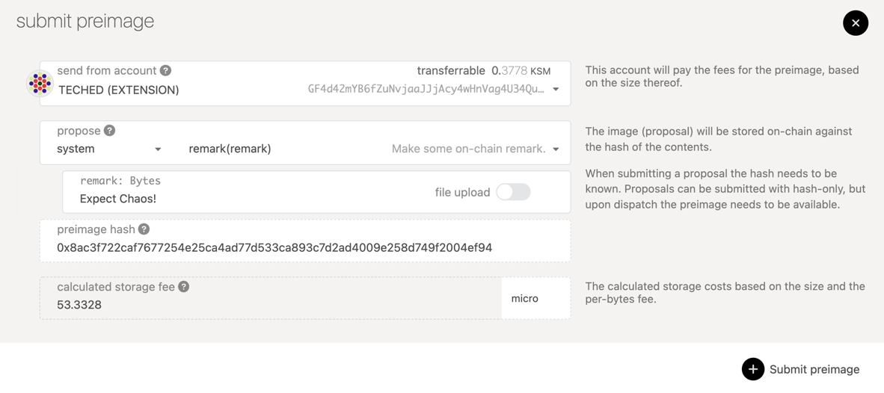Click help icon next to propose
This screenshot has width=884, height=393.
pos(109,131)
